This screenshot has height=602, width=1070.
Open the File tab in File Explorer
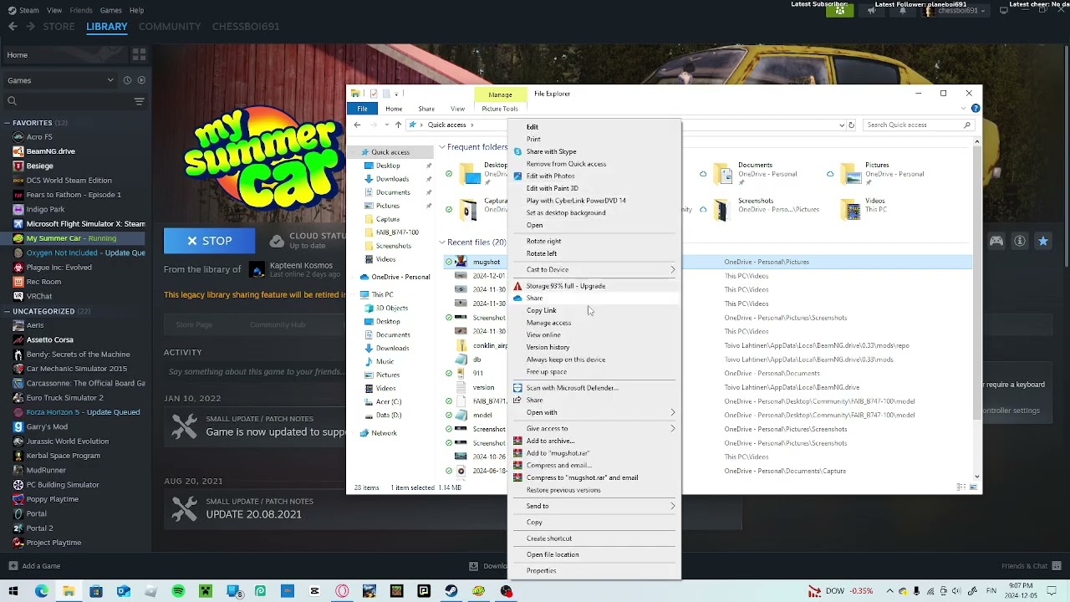tap(362, 109)
